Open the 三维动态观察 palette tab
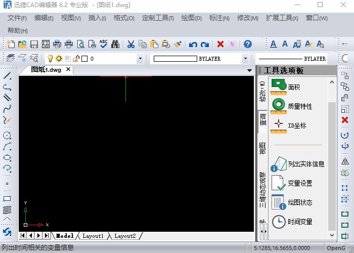The image size is (354, 253). pos(262,190)
